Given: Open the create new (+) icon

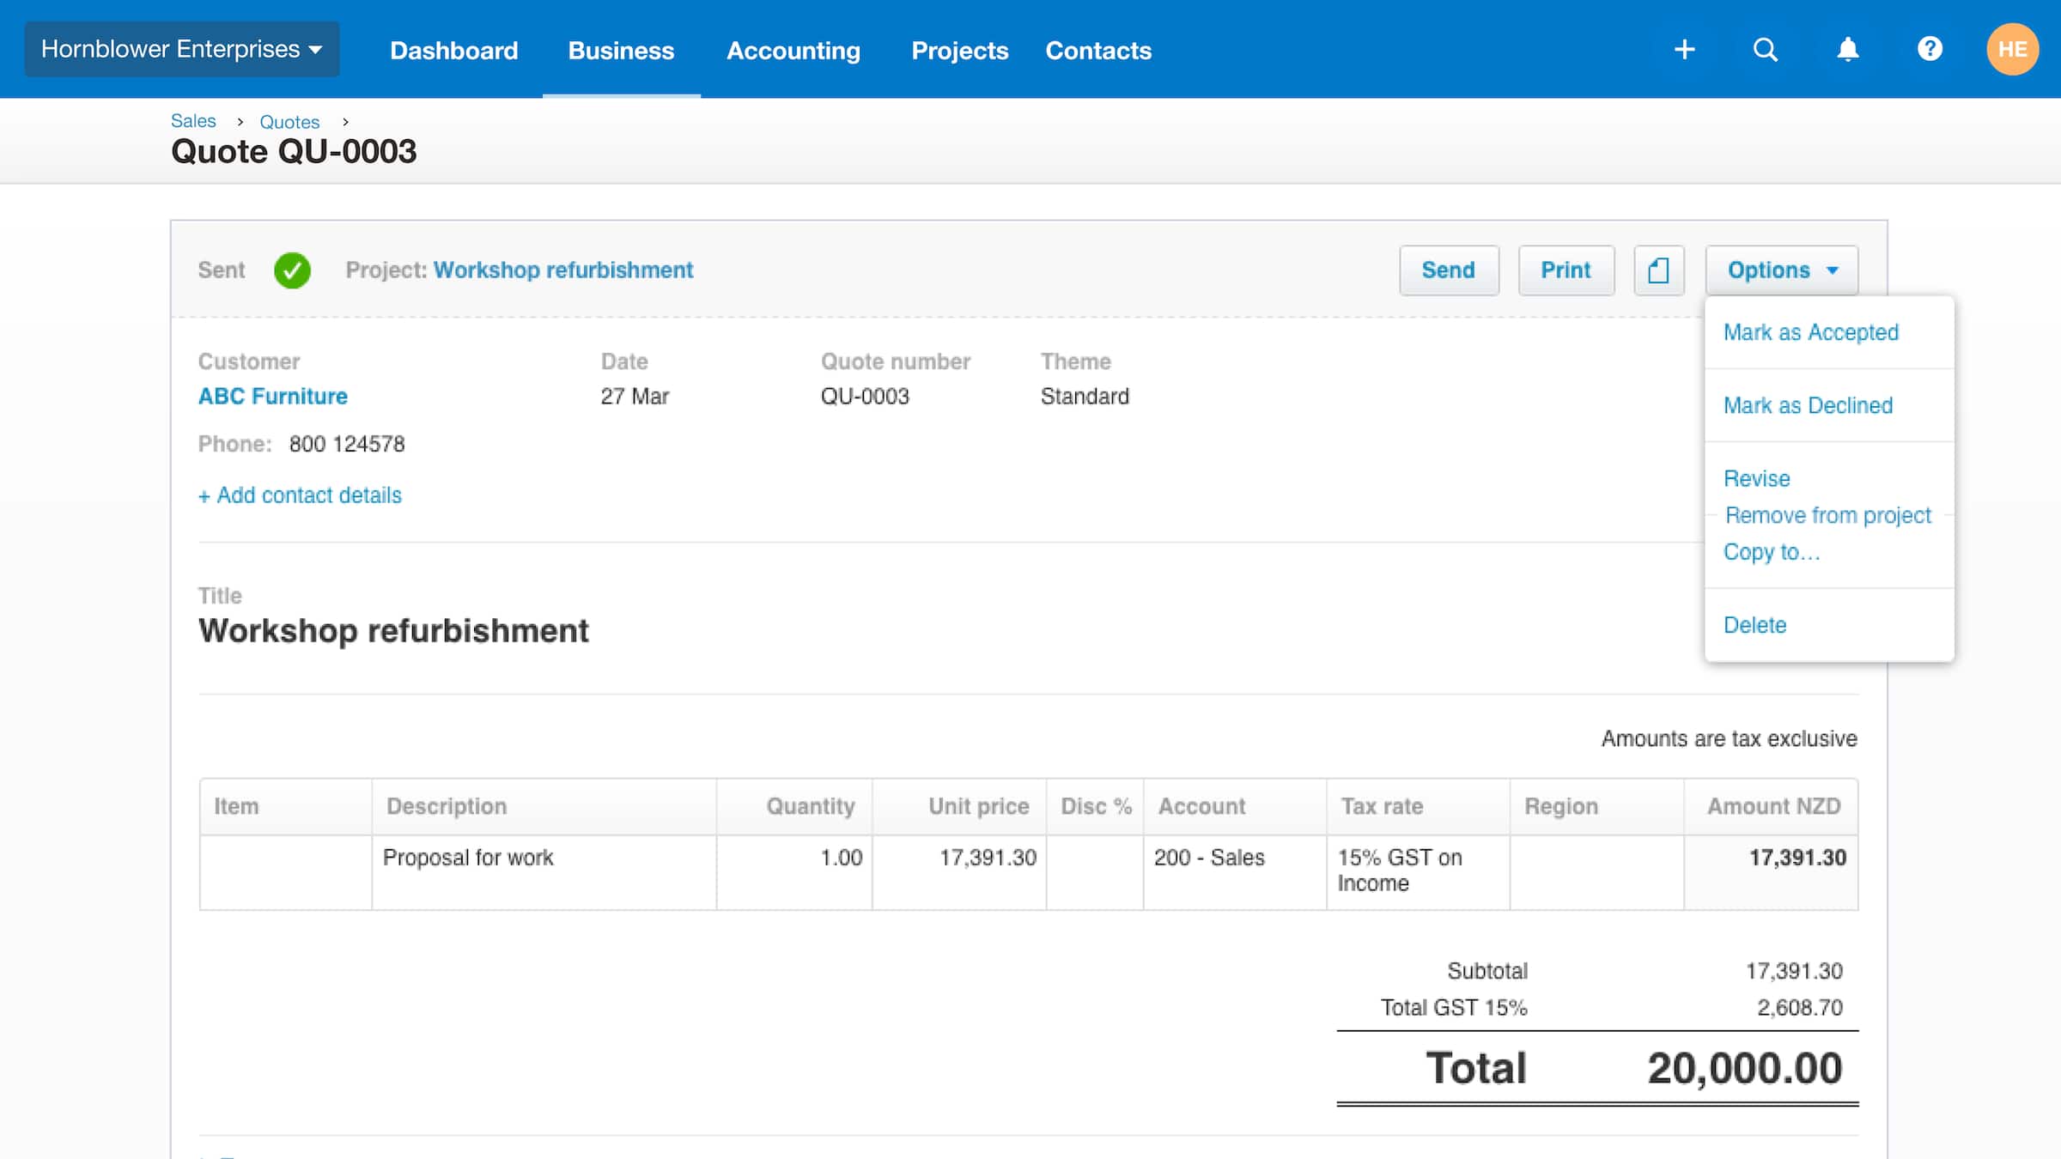Looking at the screenshot, I should click(1685, 49).
